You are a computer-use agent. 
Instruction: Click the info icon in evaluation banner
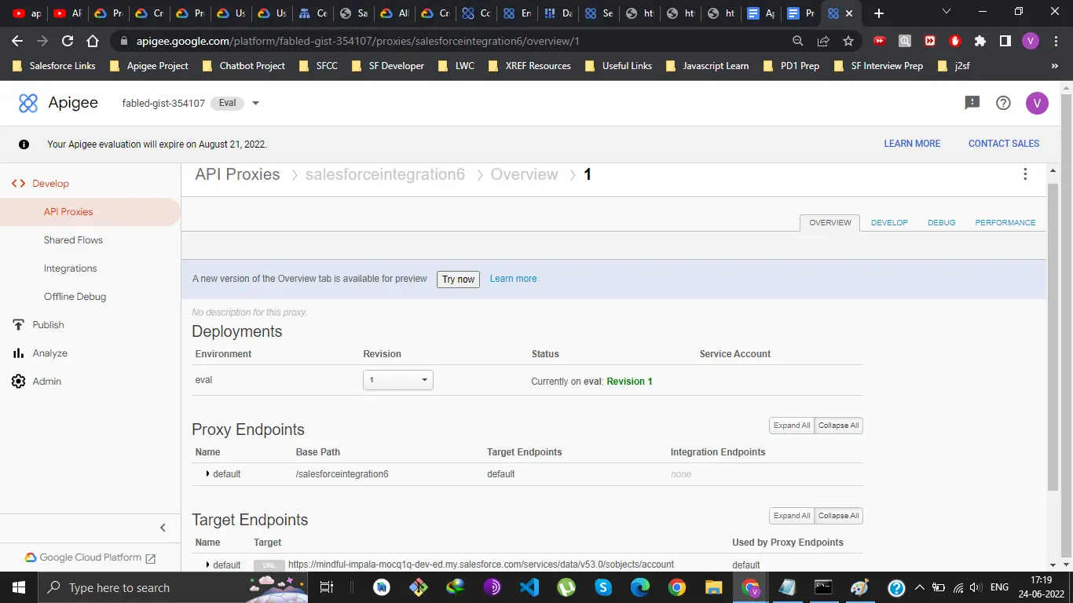click(24, 144)
